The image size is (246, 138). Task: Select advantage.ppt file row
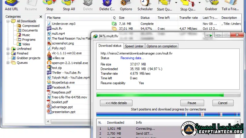pos(62,107)
